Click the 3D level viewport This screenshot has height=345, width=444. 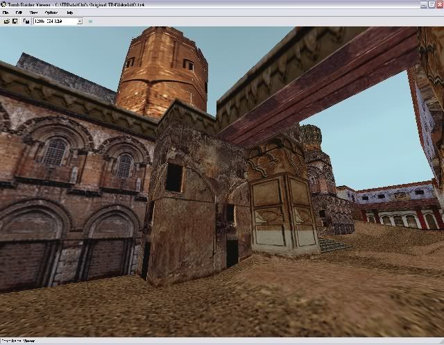[222, 182]
